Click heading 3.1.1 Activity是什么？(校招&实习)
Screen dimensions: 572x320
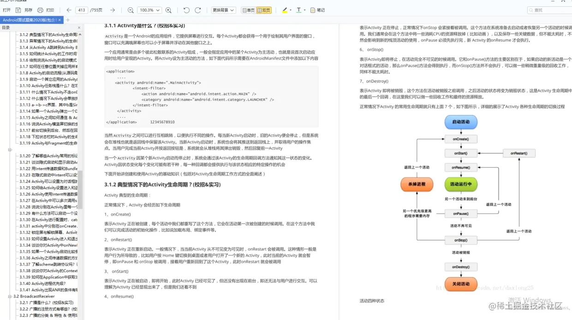[144, 26]
